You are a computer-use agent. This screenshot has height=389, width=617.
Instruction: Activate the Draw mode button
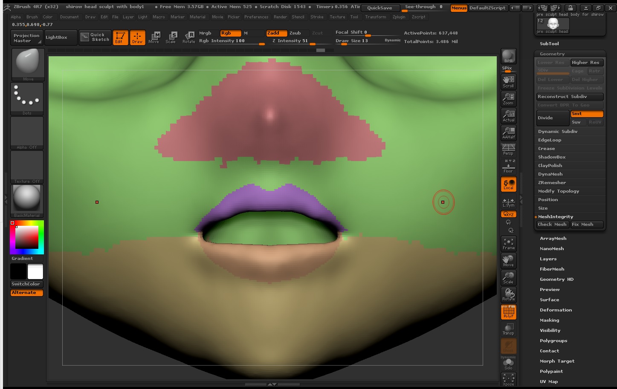click(x=137, y=37)
